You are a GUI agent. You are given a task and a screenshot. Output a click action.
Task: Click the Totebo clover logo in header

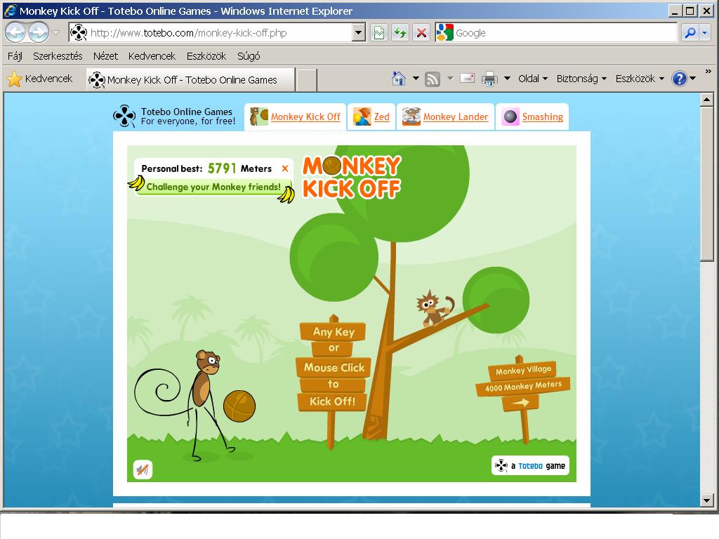124,116
